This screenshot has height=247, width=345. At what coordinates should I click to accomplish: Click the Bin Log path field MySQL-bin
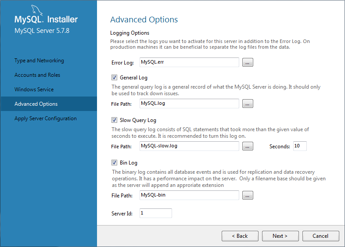click(x=189, y=195)
